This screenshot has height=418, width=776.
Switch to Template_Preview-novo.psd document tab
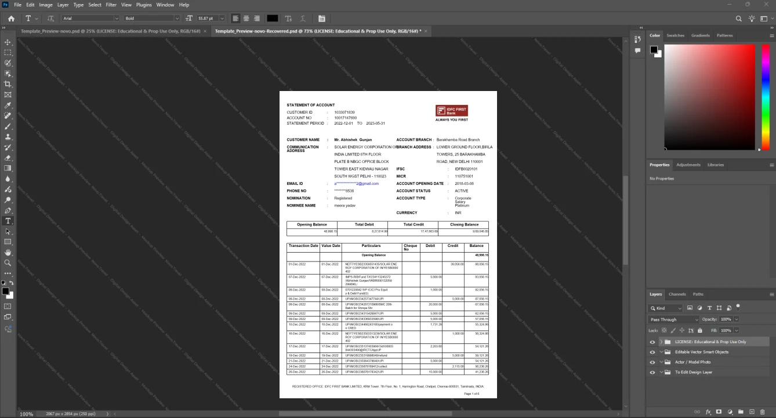pyautogui.click(x=110, y=31)
